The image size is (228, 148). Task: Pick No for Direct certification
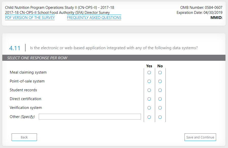pos(160,99)
